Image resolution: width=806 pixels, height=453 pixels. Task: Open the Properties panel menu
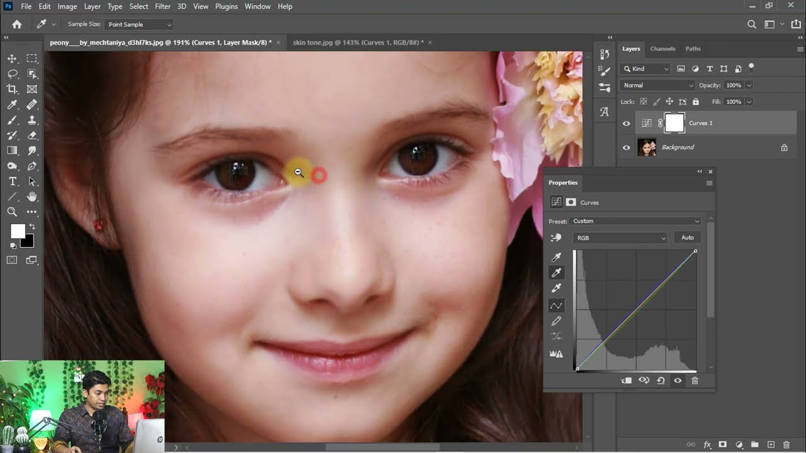pos(709,183)
